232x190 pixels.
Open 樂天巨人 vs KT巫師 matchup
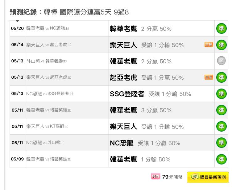(47, 126)
